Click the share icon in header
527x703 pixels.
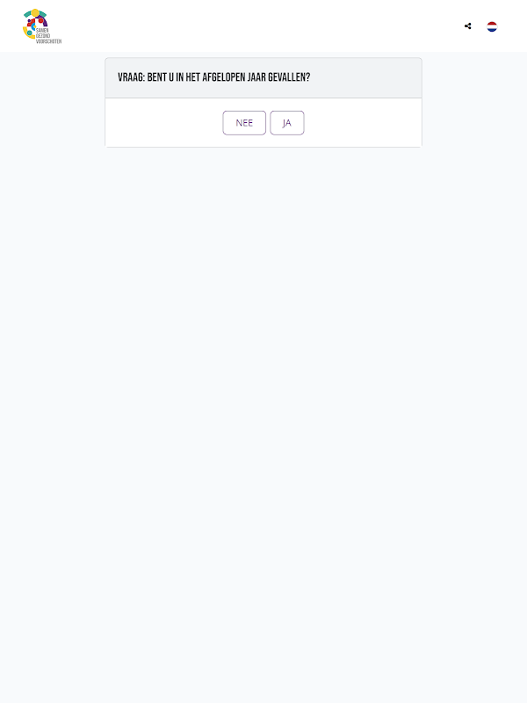coord(468,26)
